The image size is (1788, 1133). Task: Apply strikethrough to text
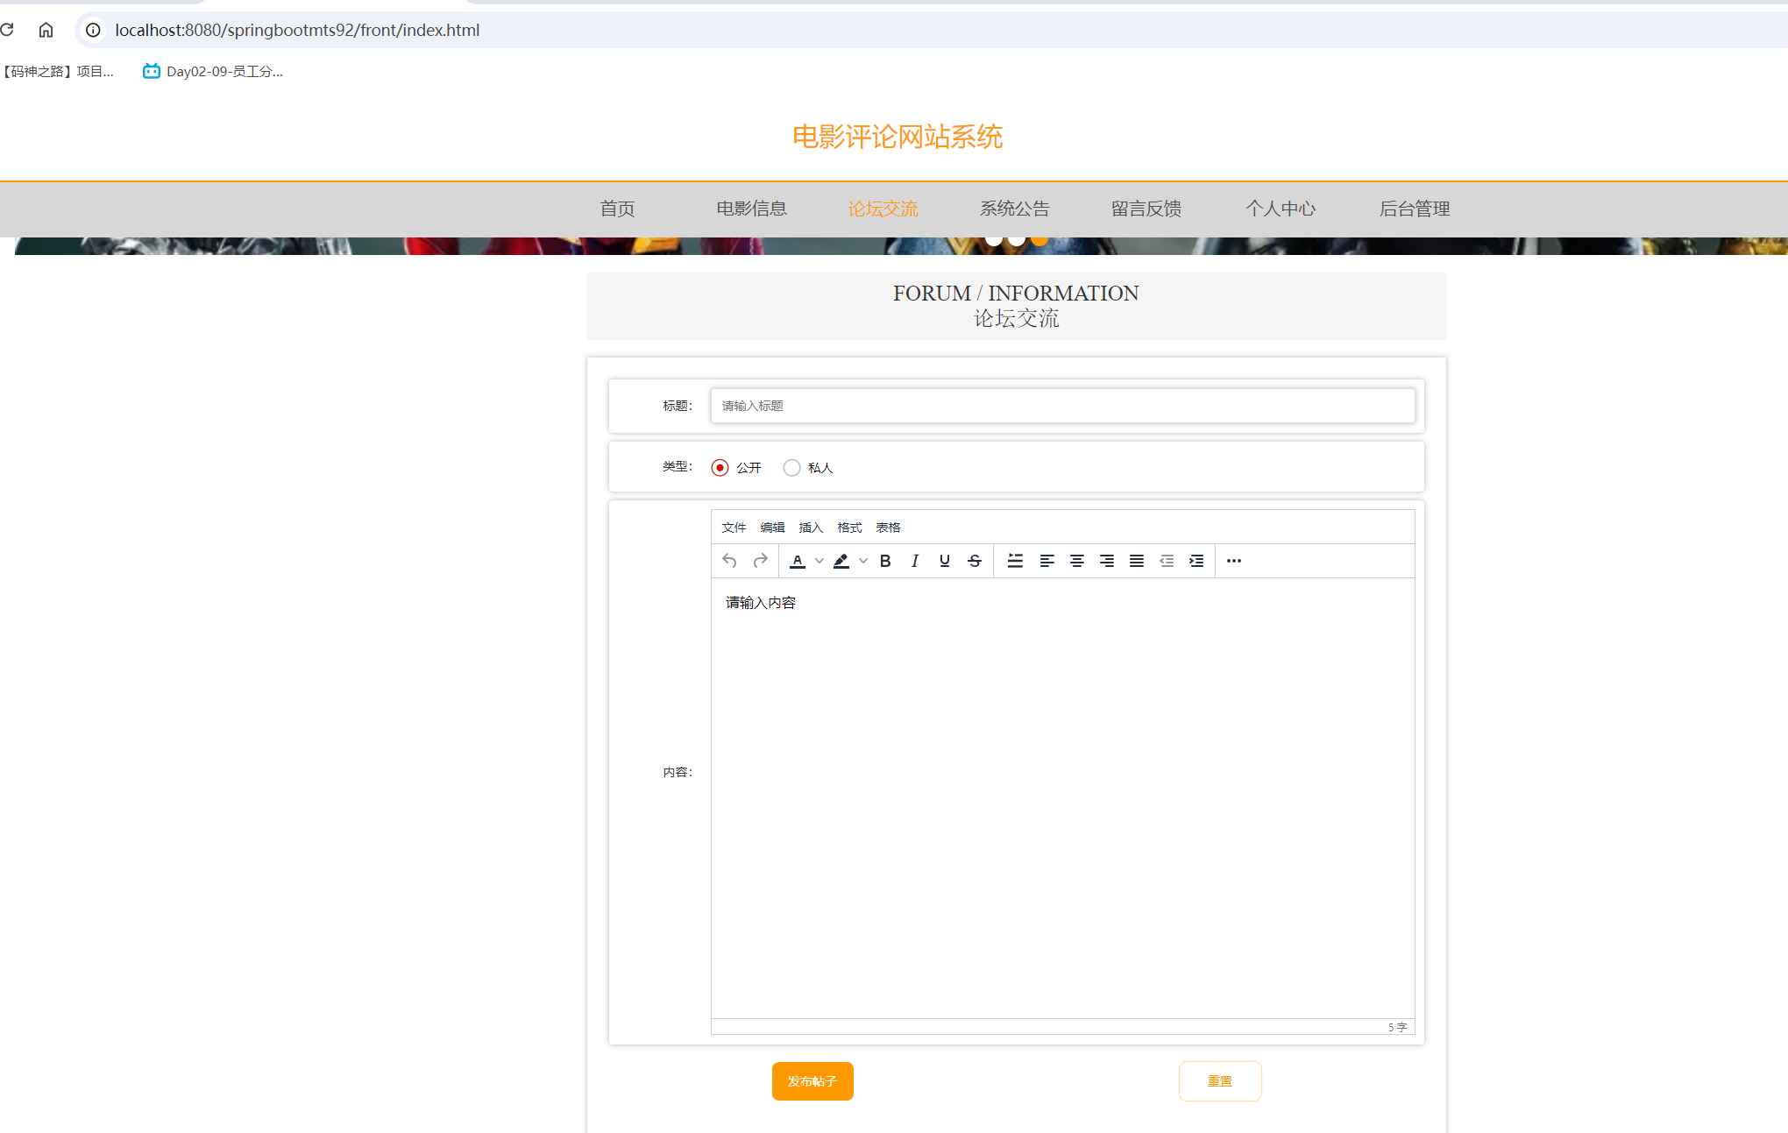click(x=975, y=561)
